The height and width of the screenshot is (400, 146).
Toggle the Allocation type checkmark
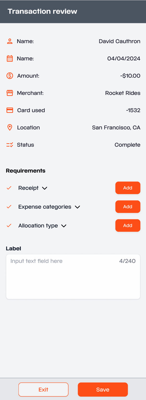[x=9, y=226]
